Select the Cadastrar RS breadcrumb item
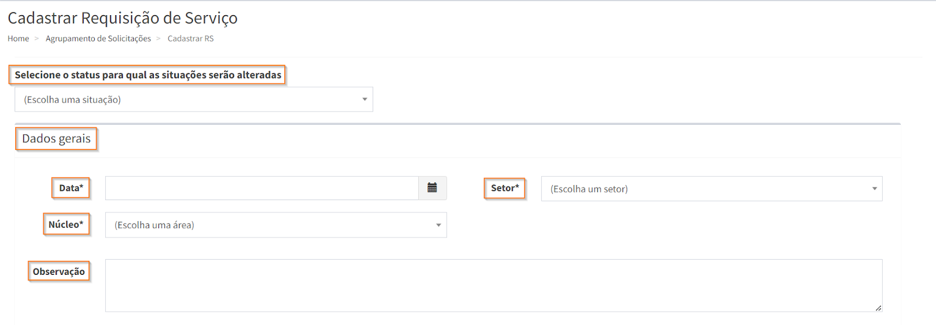 coord(191,39)
